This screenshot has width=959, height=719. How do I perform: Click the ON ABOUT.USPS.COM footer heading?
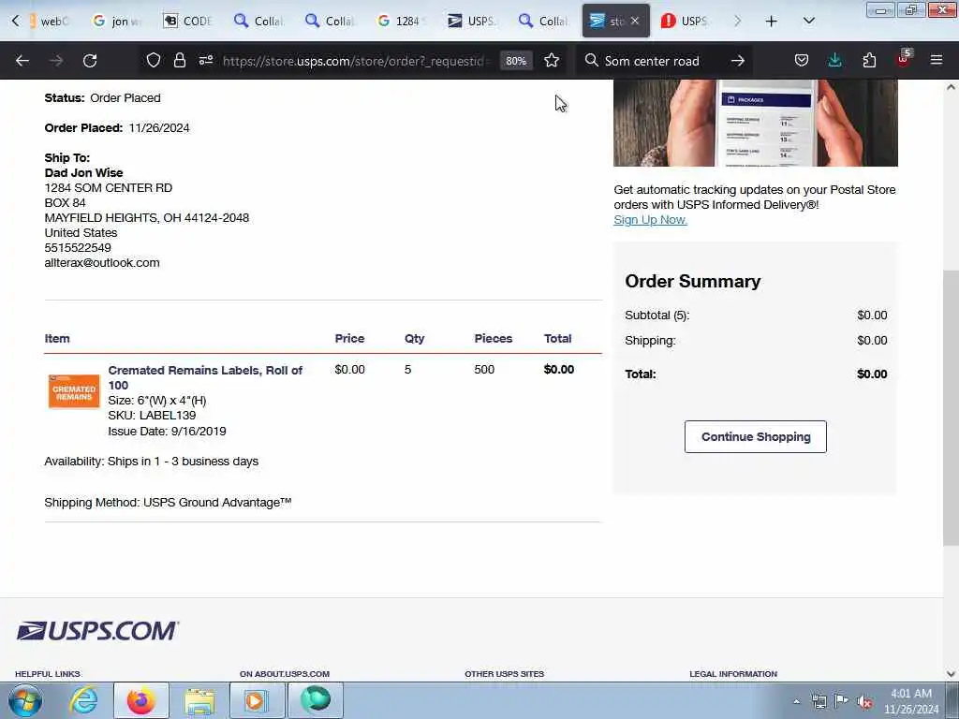285,674
